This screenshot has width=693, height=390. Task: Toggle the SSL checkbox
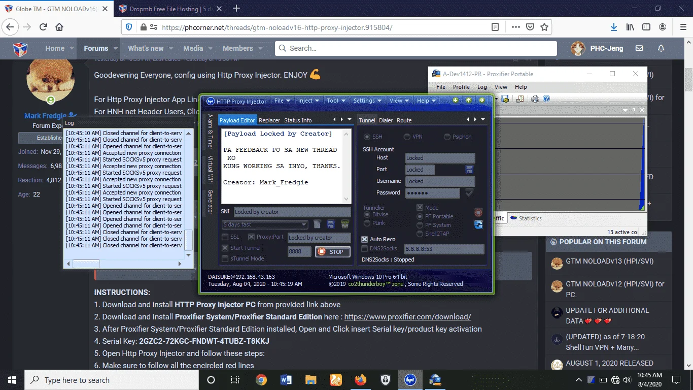pos(225,237)
